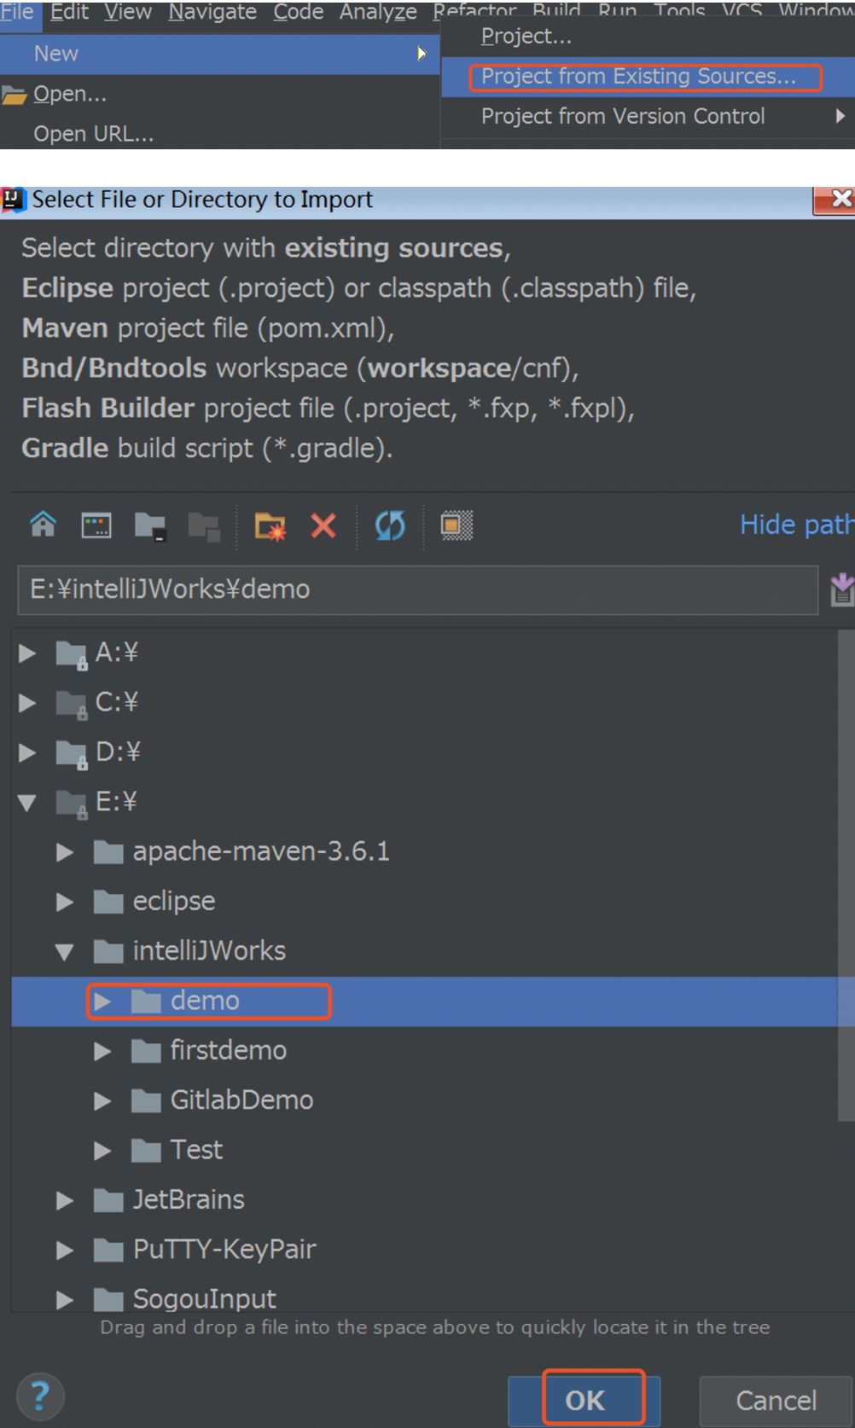This screenshot has height=1428, width=855.
Task: Click the Refresh icon in toolbar
Action: [x=390, y=525]
